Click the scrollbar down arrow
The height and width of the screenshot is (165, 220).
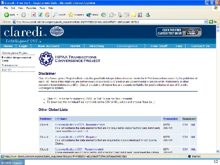pyautogui.click(x=218, y=151)
